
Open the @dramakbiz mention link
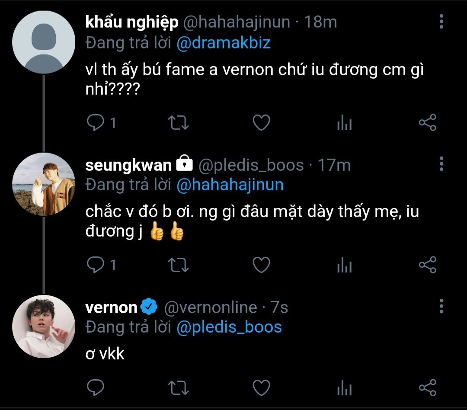[224, 43]
